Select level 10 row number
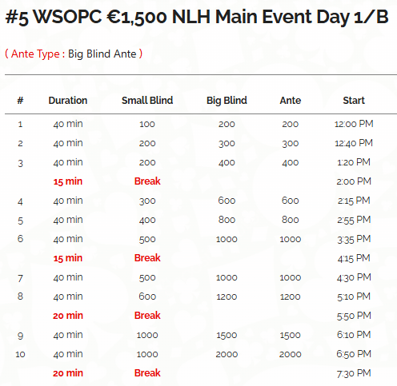Image resolution: width=397 pixels, height=386 pixels. coord(20,354)
